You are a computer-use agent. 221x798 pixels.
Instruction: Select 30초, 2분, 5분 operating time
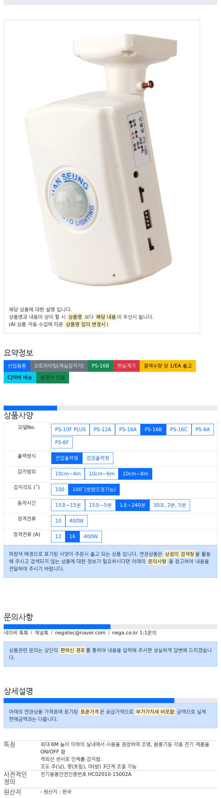coord(170,505)
